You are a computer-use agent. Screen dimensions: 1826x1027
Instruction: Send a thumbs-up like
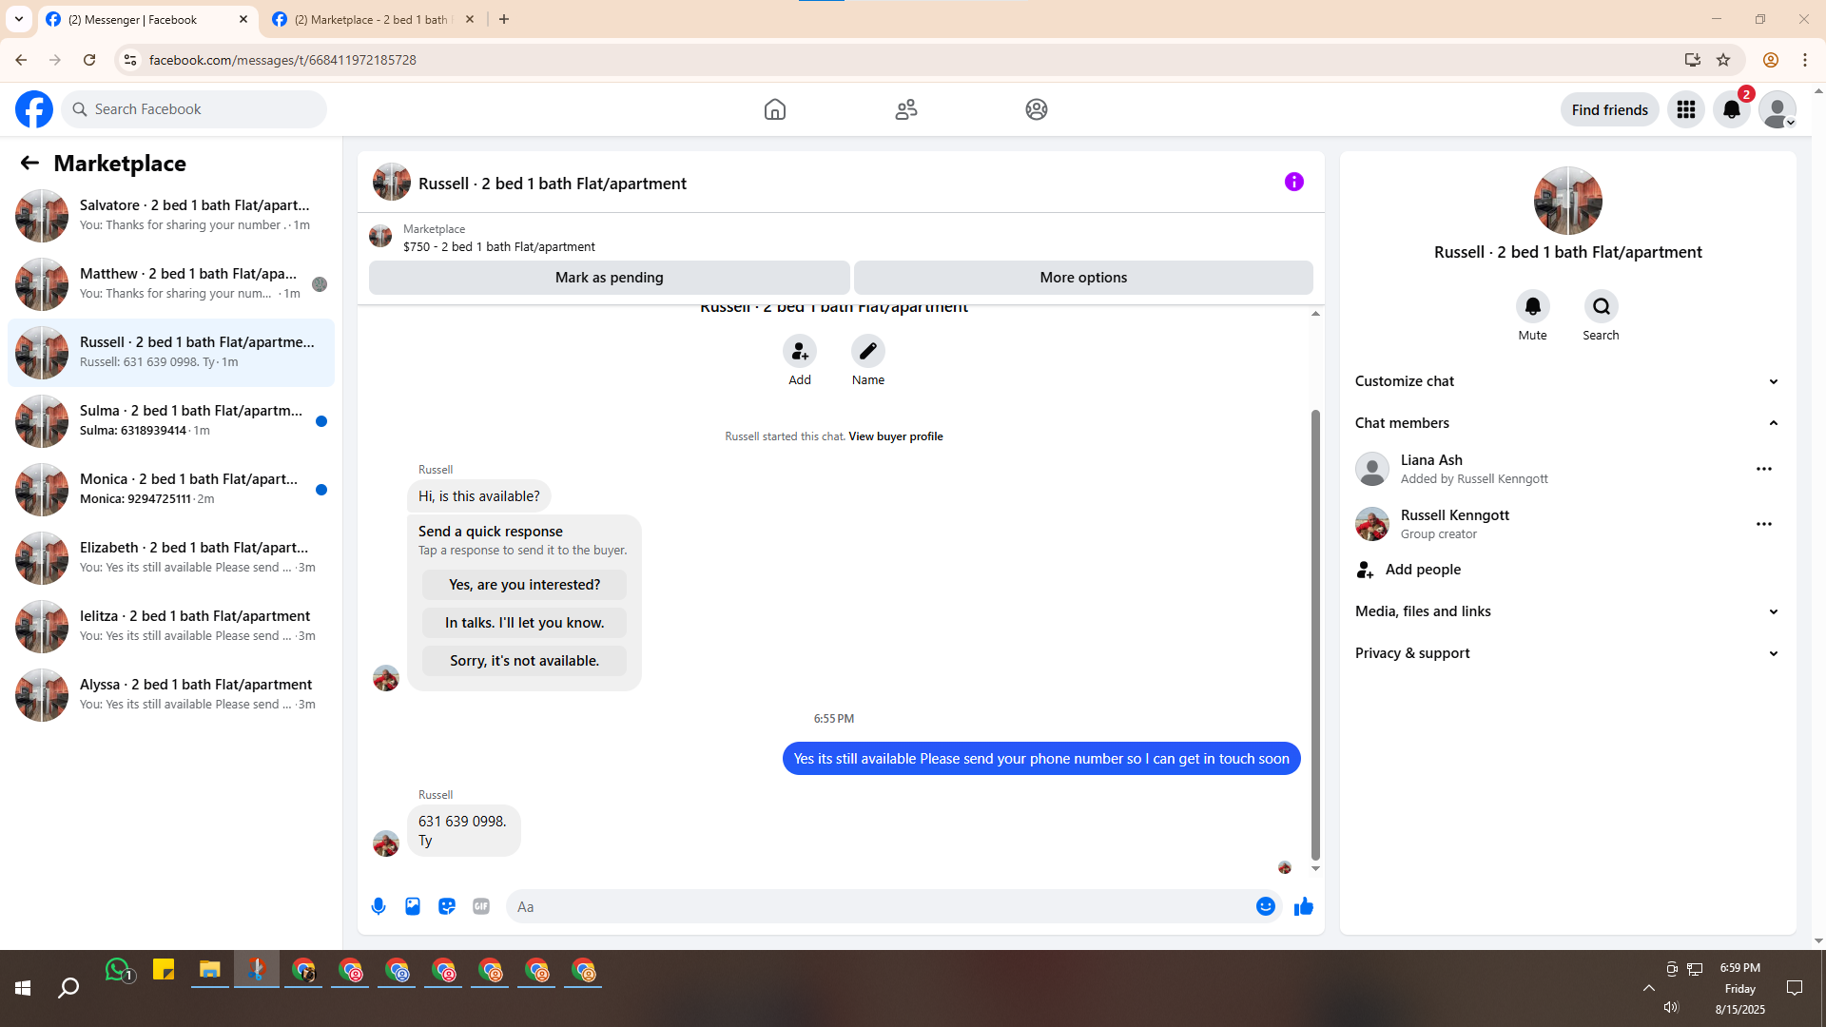click(1303, 906)
